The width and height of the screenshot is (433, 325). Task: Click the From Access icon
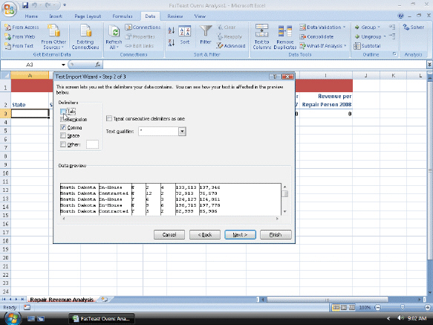7,27
